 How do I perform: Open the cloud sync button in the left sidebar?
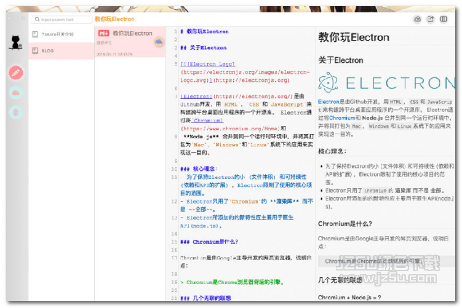click(16, 93)
